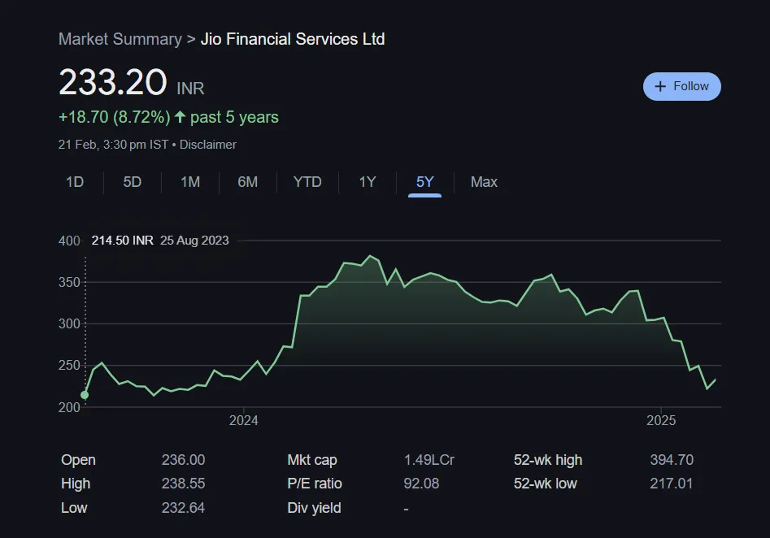Click the 52-wk high label
Screen dimensions: 770x538
548,460
